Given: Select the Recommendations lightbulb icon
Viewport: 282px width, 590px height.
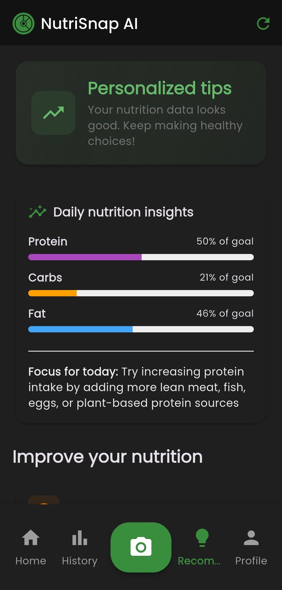Looking at the screenshot, I should point(202,538).
